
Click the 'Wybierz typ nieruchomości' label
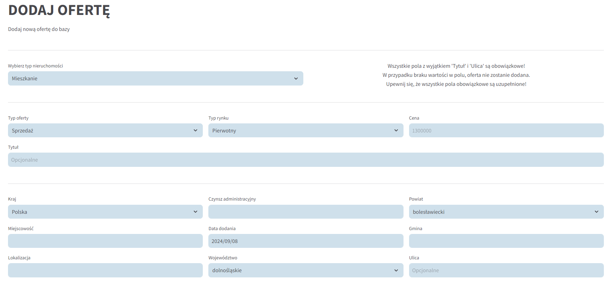point(35,66)
